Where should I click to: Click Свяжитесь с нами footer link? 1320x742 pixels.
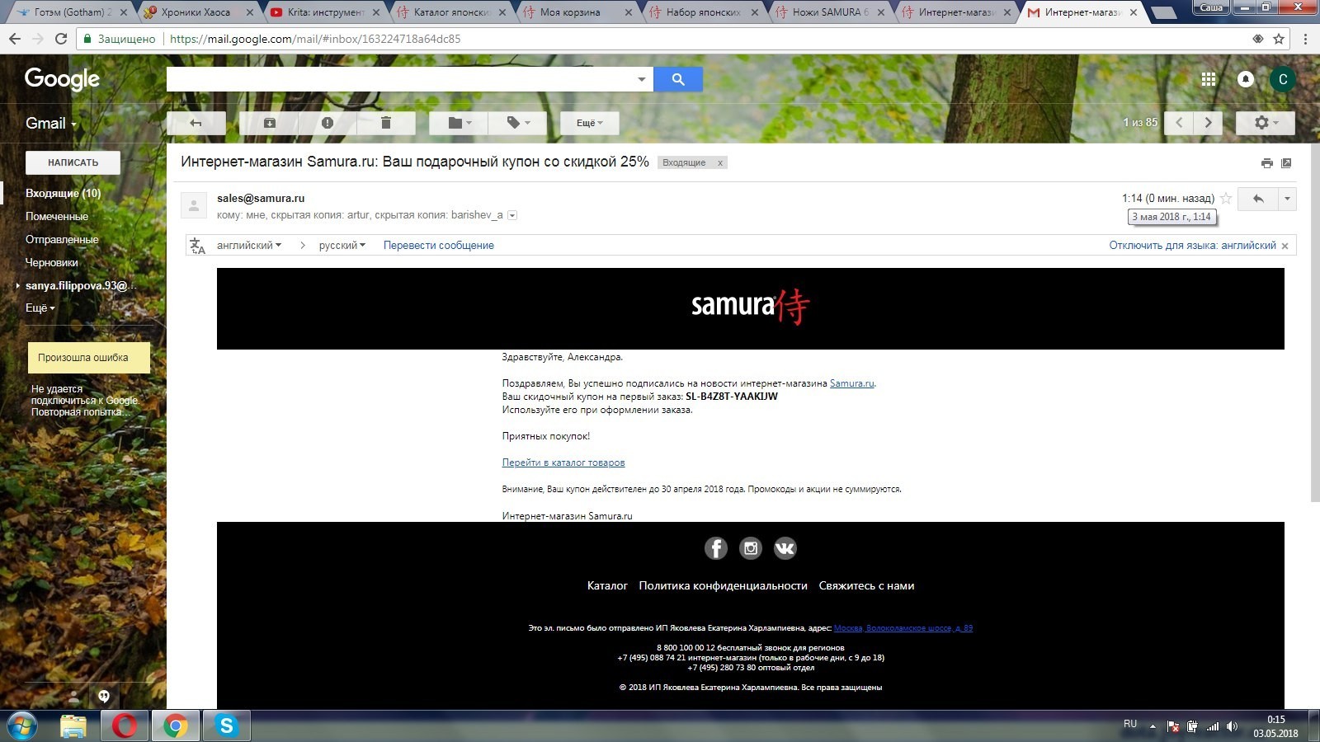(x=866, y=585)
